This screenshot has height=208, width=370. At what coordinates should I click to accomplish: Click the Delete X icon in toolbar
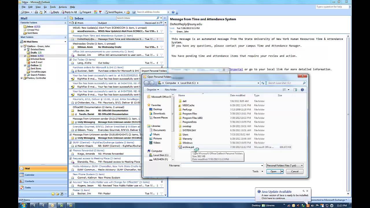[x=45, y=12]
